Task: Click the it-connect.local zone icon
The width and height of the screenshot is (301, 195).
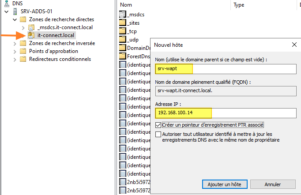Action: 31,35
